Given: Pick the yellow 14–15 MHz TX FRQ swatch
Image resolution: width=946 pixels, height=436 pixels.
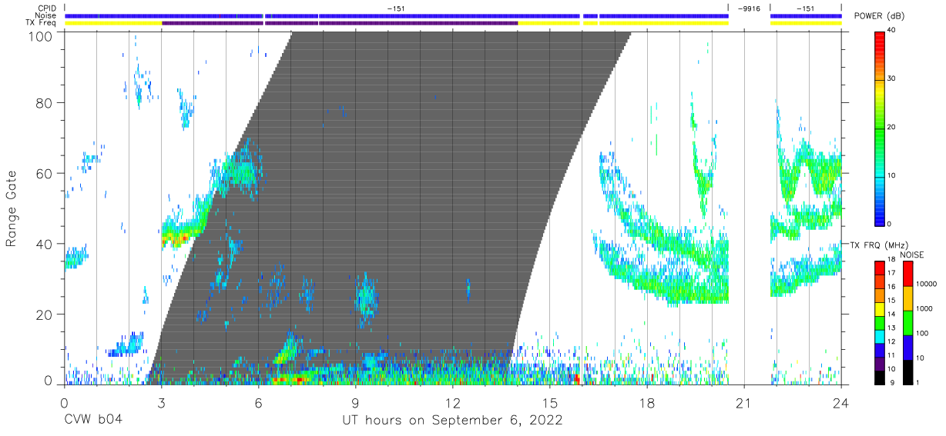Looking at the screenshot, I should pyautogui.click(x=879, y=308).
